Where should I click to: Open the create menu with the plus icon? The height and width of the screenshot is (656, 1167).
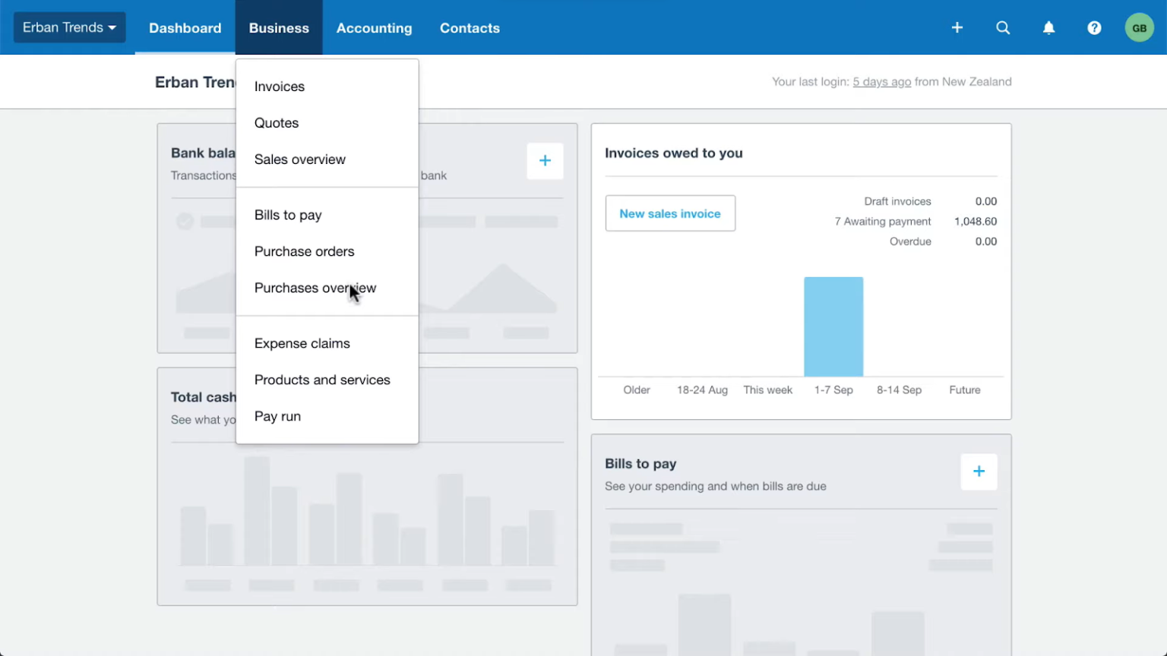click(957, 27)
